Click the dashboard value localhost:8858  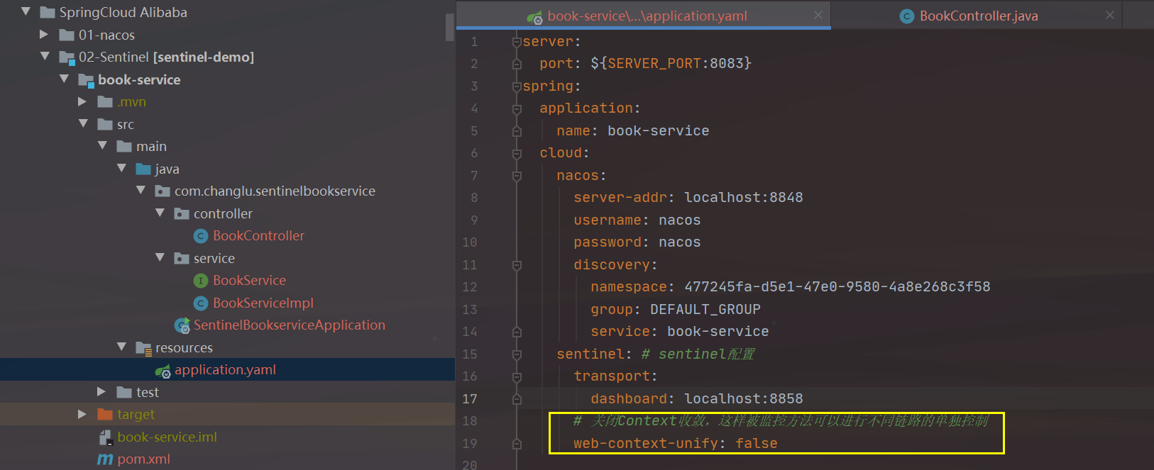click(x=744, y=398)
